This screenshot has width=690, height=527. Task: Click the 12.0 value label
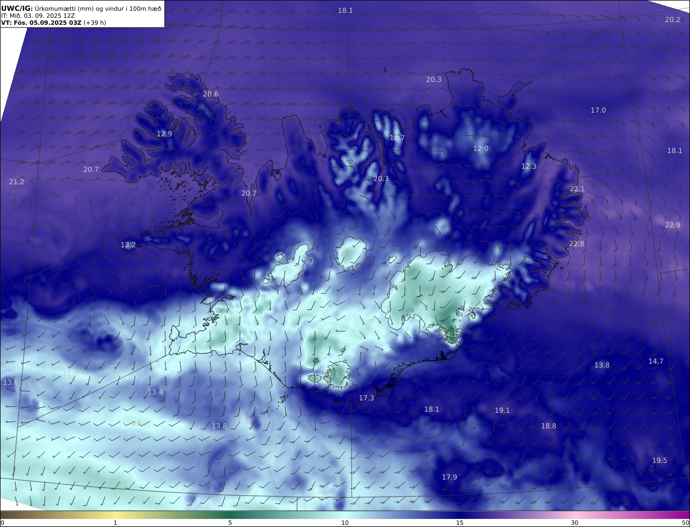[481, 149]
